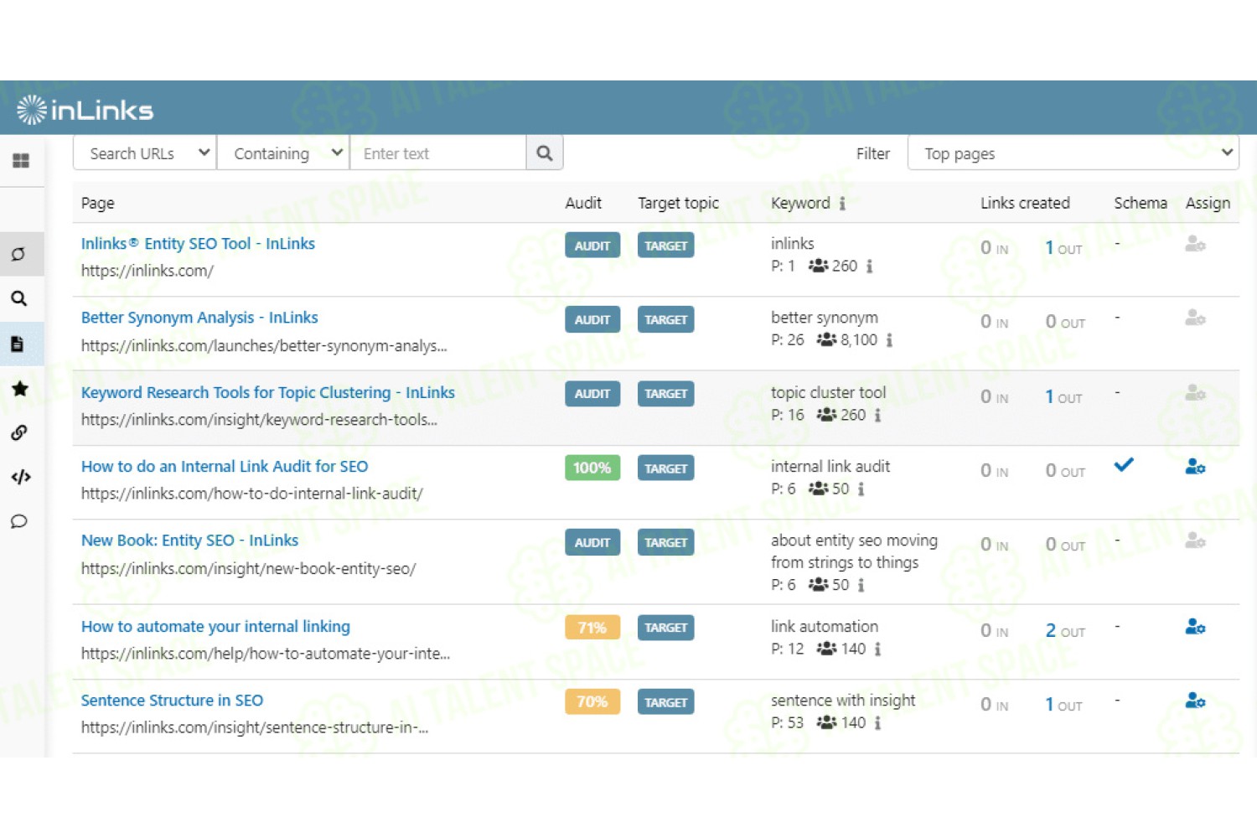The width and height of the screenshot is (1257, 838).
Task: Click info icon in inlinks keyword row
Action: pyautogui.click(x=869, y=266)
